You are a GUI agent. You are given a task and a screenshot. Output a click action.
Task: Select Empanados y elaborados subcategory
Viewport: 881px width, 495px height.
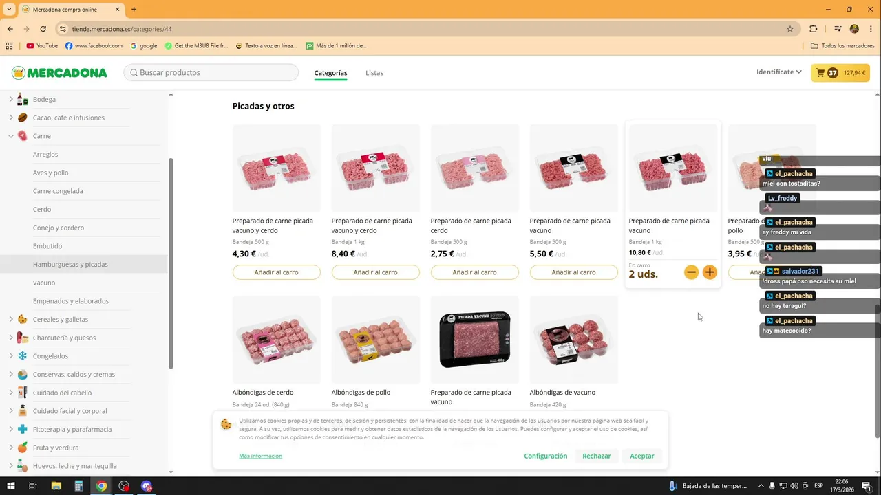[x=71, y=301]
